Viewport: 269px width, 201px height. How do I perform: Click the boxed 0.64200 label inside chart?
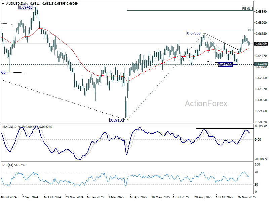(x=225, y=65)
